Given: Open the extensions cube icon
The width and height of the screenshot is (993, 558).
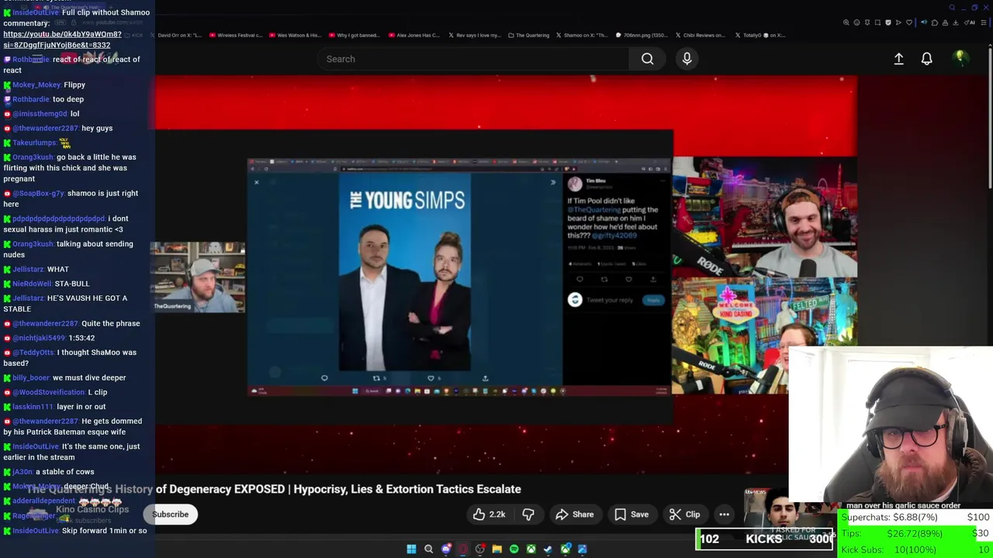Looking at the screenshot, I should tap(935, 22).
